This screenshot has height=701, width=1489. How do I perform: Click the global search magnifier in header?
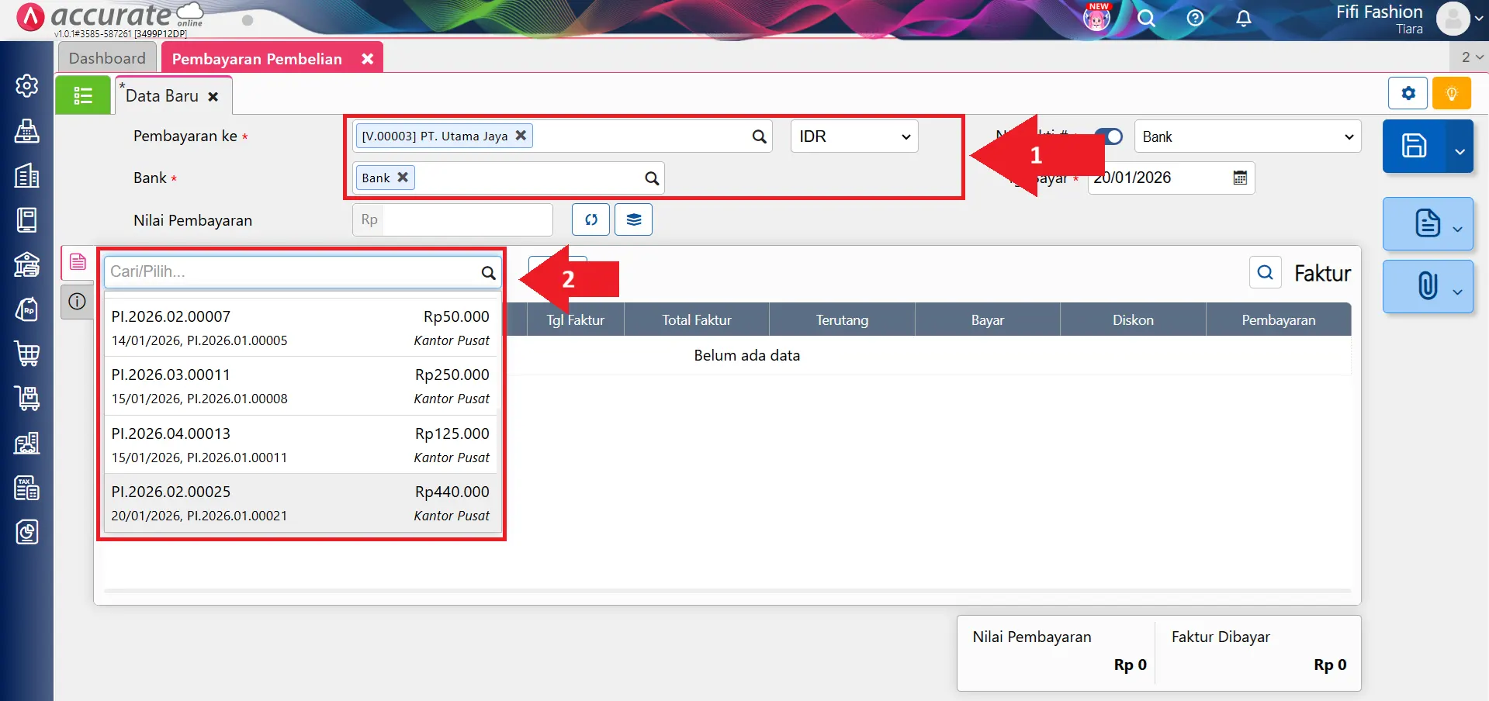1146,19
